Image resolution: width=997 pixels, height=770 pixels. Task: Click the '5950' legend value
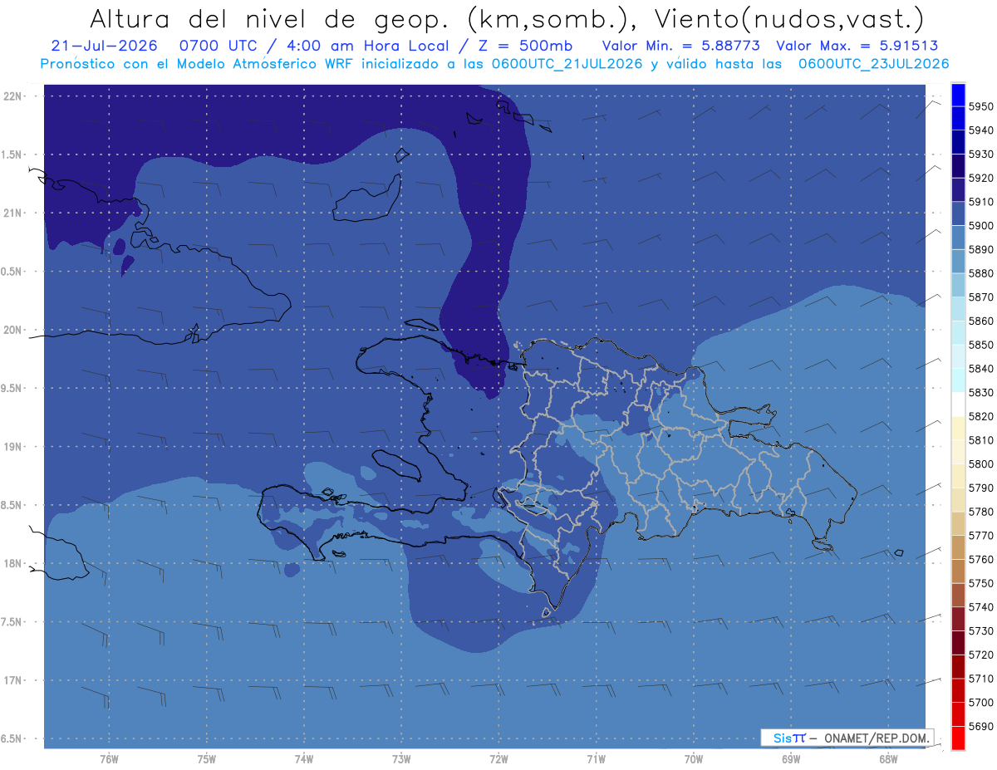[981, 106]
